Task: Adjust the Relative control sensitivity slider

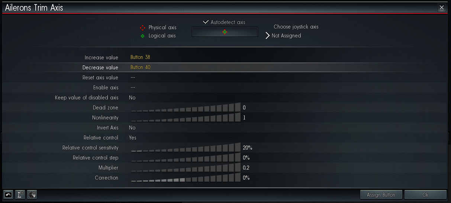Action: tap(186, 148)
